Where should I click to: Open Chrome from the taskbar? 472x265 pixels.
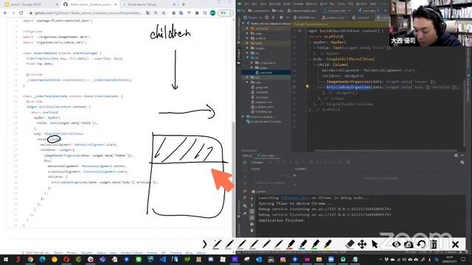tap(30, 259)
